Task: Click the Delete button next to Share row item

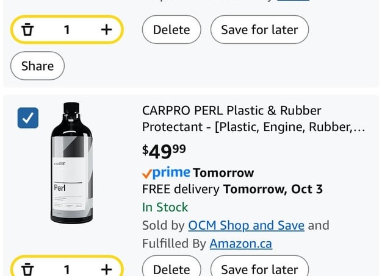Action: [171, 30]
